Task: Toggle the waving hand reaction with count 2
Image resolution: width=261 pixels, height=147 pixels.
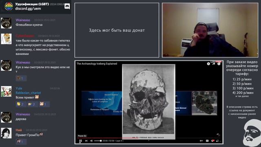Action: pyautogui.click(x=21, y=104)
